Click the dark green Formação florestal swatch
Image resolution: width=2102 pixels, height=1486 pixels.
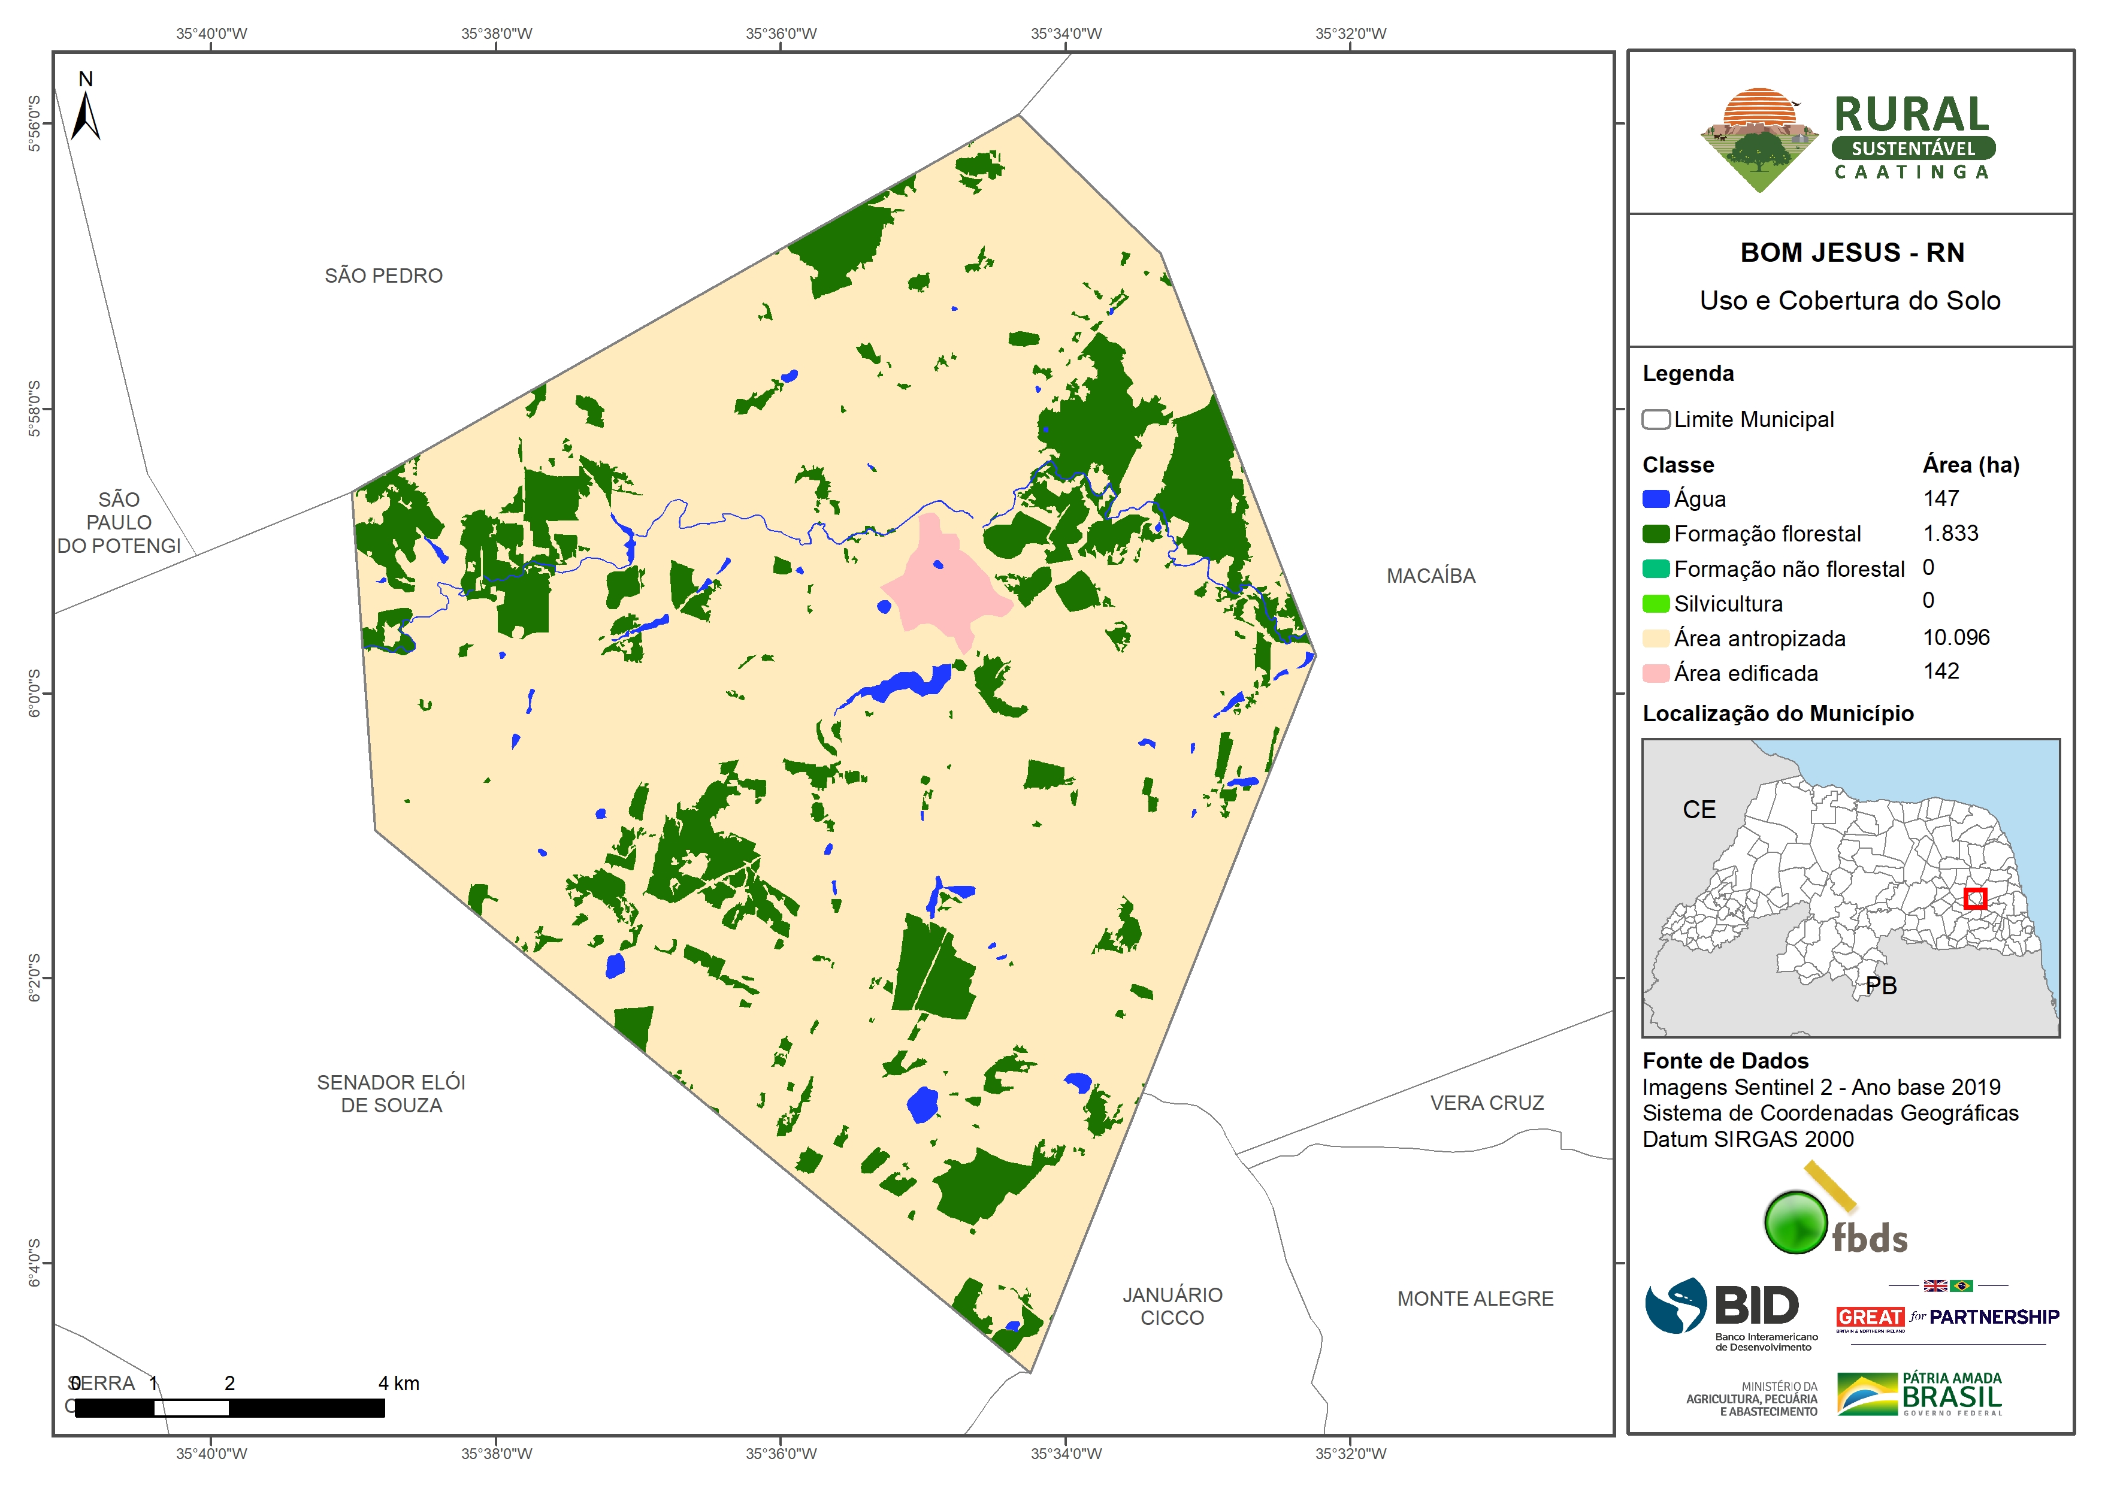pyautogui.click(x=1655, y=534)
